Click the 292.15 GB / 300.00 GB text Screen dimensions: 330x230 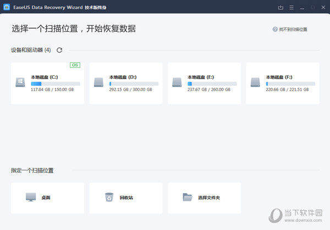point(131,90)
